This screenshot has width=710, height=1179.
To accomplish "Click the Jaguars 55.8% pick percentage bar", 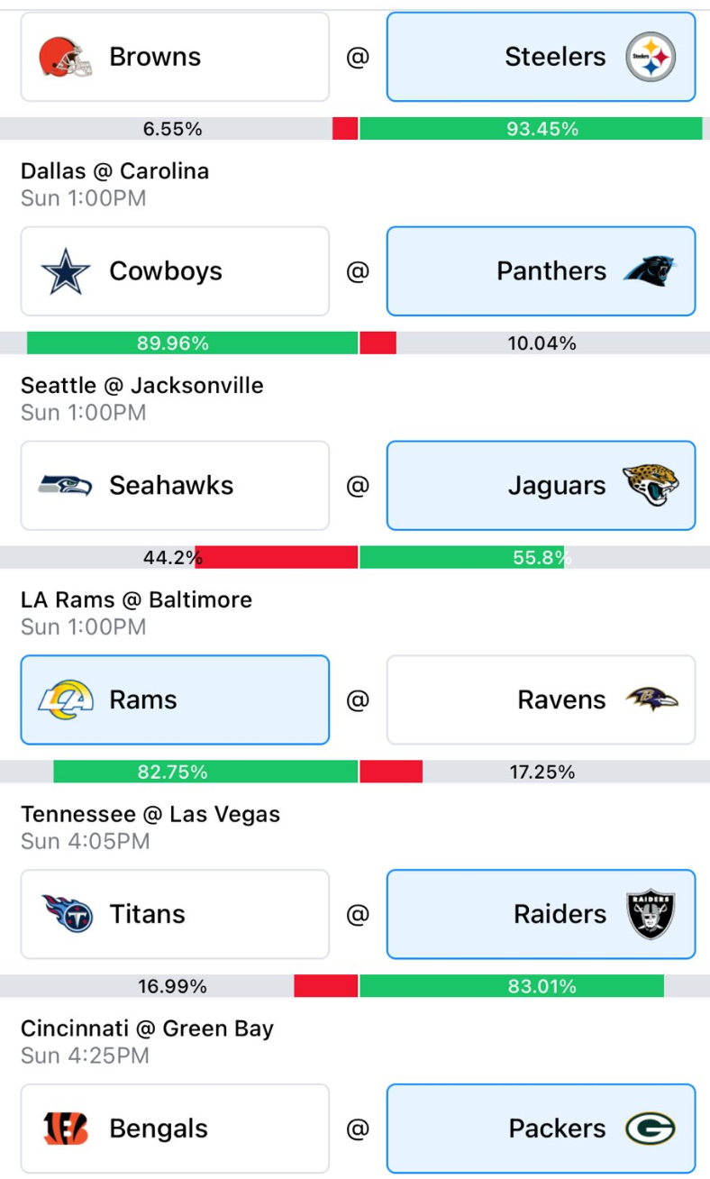I will tap(461, 558).
